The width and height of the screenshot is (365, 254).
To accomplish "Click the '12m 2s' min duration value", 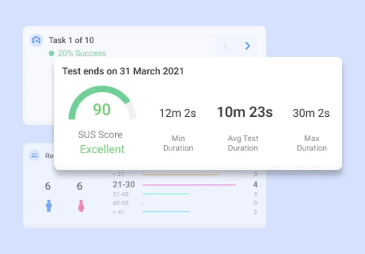I will tap(177, 114).
